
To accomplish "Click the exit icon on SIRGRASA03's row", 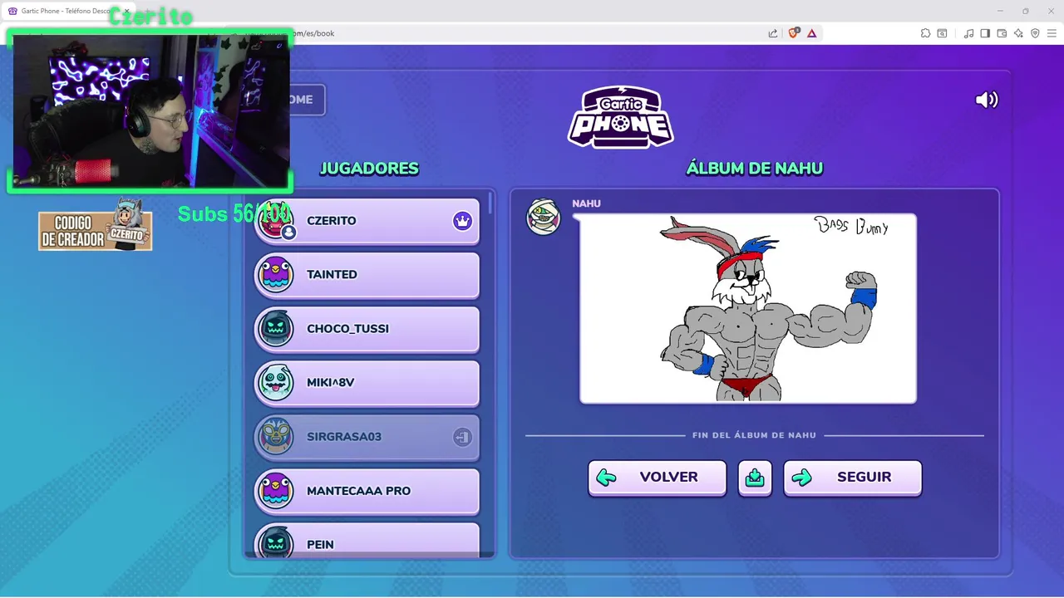I will pos(462,437).
